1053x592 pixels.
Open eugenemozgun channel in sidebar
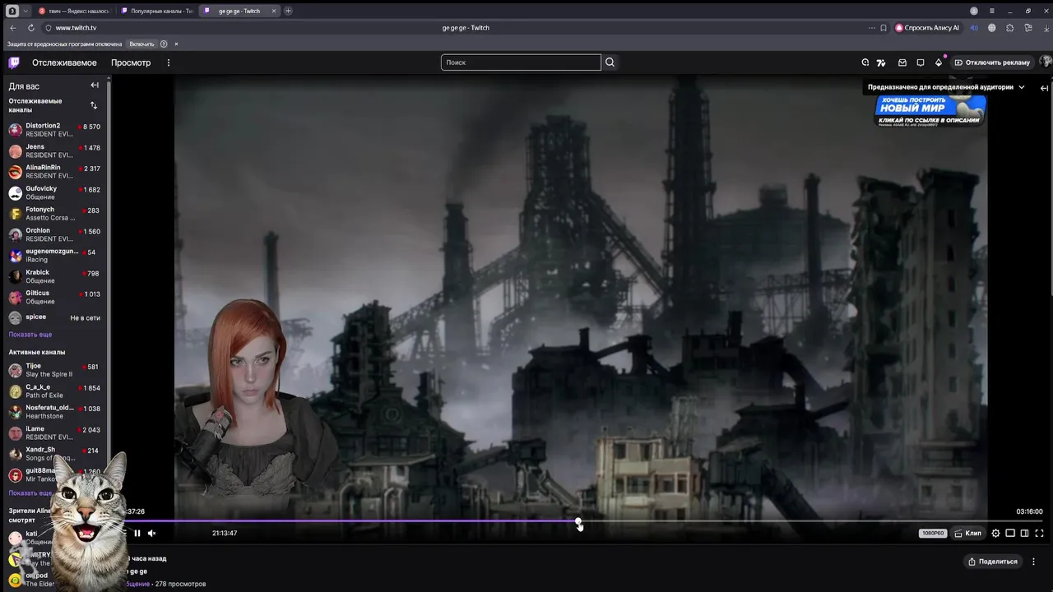(54, 256)
